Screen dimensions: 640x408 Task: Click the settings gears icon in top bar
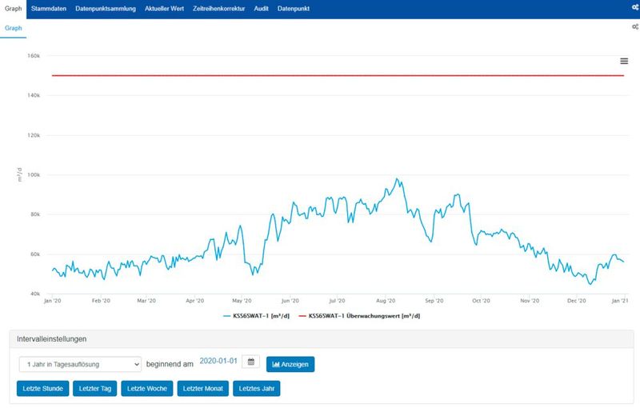(x=634, y=9)
